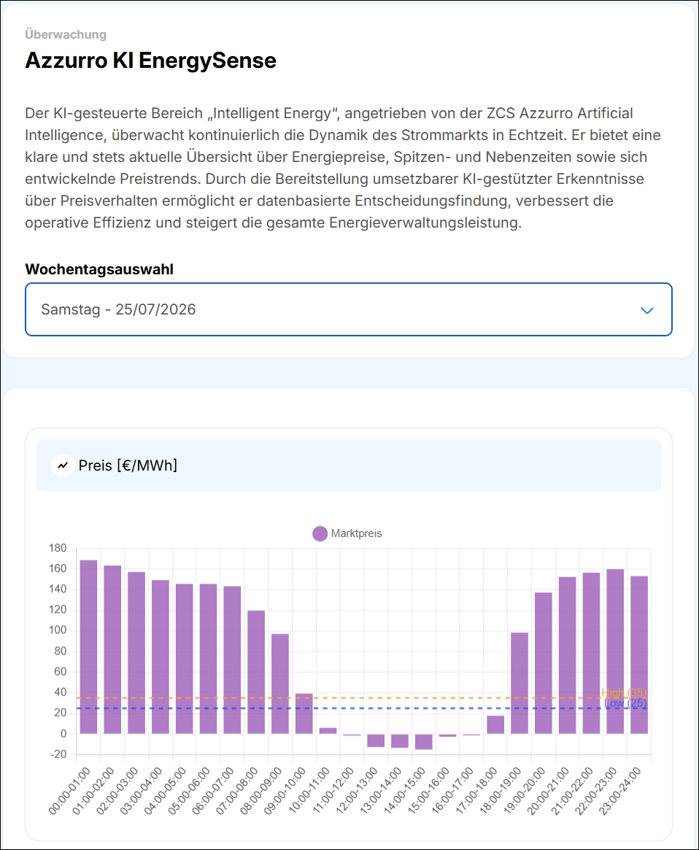Select the negative bar for 13:00-14:00
Viewport: 699px width, 850px height.
pyautogui.click(x=400, y=741)
